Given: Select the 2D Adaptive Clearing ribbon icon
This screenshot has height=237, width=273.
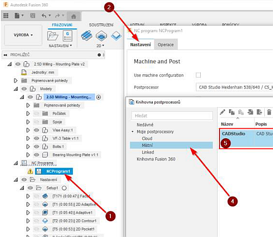Looking at the screenshot, I should [86, 35].
